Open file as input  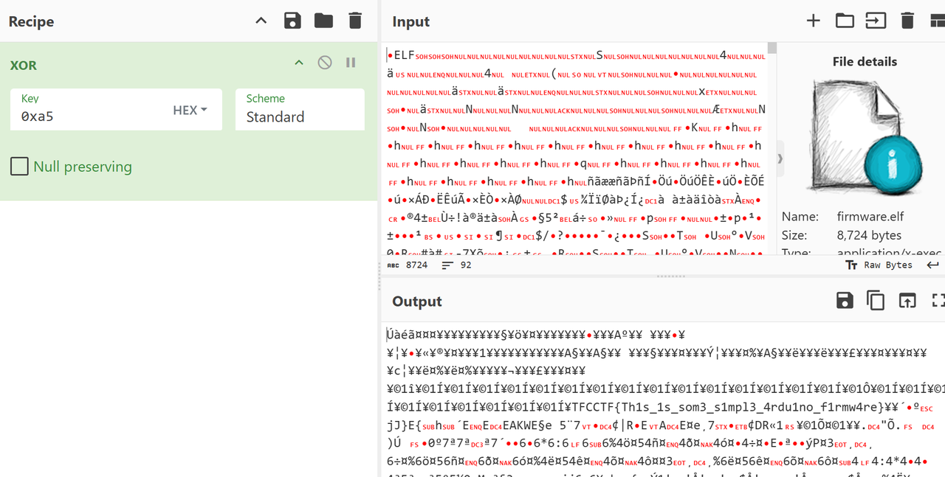(x=876, y=21)
